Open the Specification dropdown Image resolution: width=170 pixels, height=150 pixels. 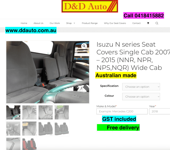tap(141, 87)
